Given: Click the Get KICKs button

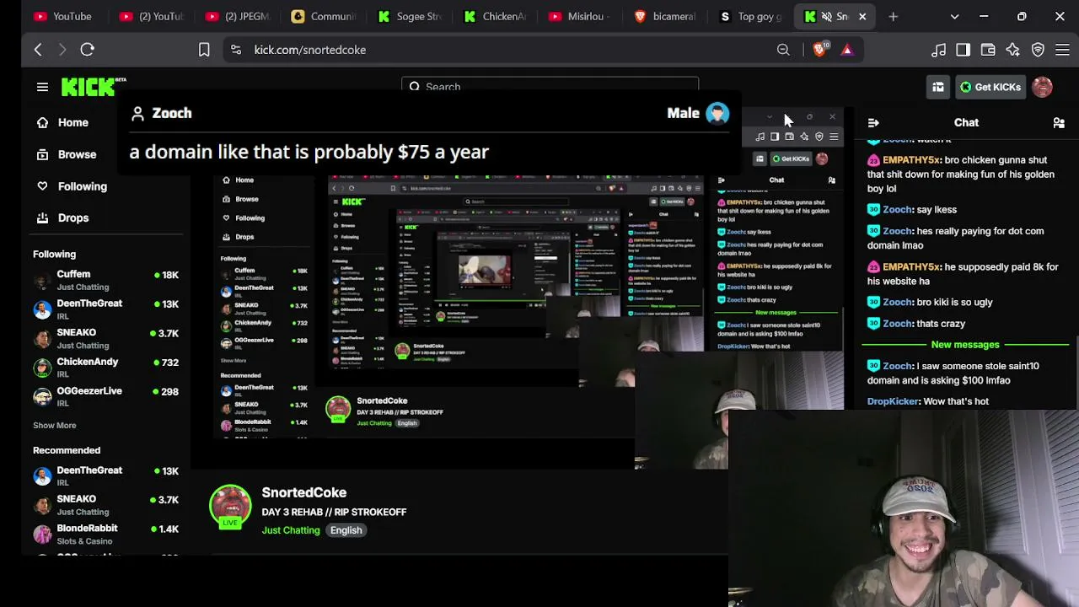Looking at the screenshot, I should coord(990,87).
